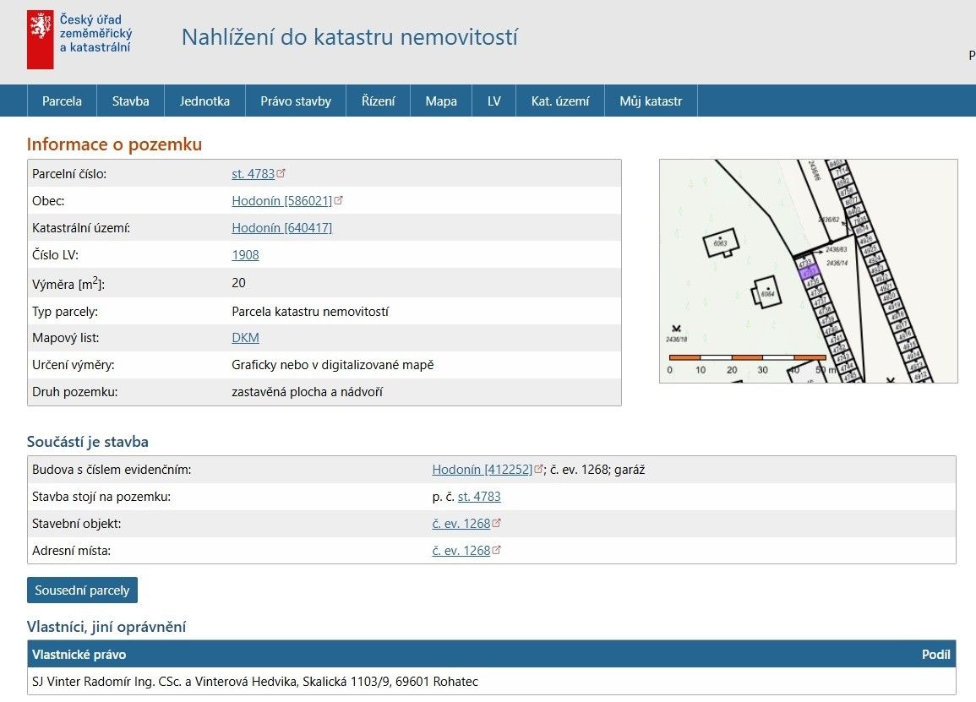
Task: Open the Řízení tab
Action: pyautogui.click(x=378, y=101)
